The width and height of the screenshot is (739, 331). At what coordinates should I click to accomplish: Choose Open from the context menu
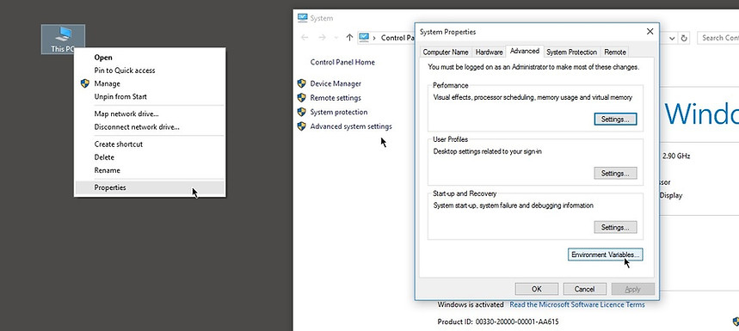(x=150, y=58)
